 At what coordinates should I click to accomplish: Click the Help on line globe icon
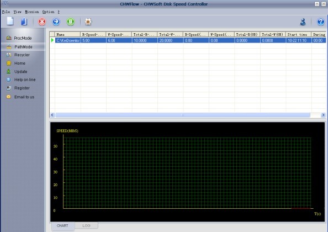9,80
